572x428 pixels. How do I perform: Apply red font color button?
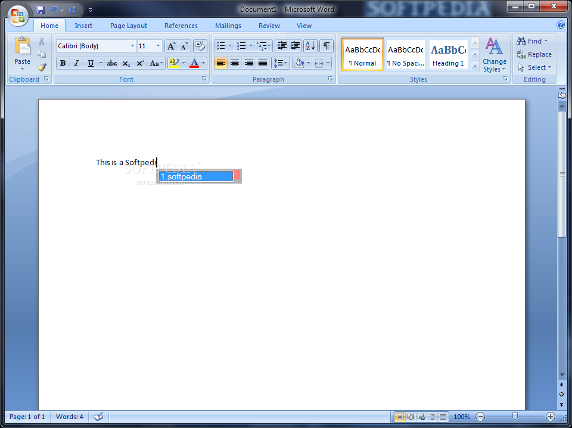click(x=194, y=64)
